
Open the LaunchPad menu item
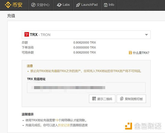87,5
